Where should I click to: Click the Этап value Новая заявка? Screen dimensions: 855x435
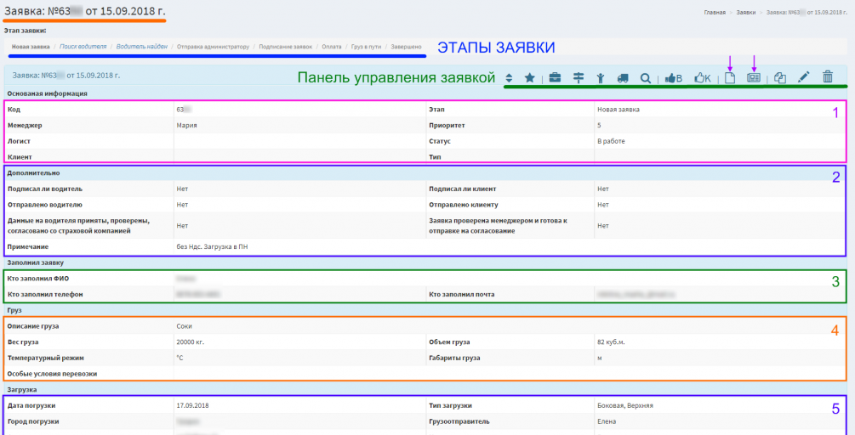click(618, 110)
